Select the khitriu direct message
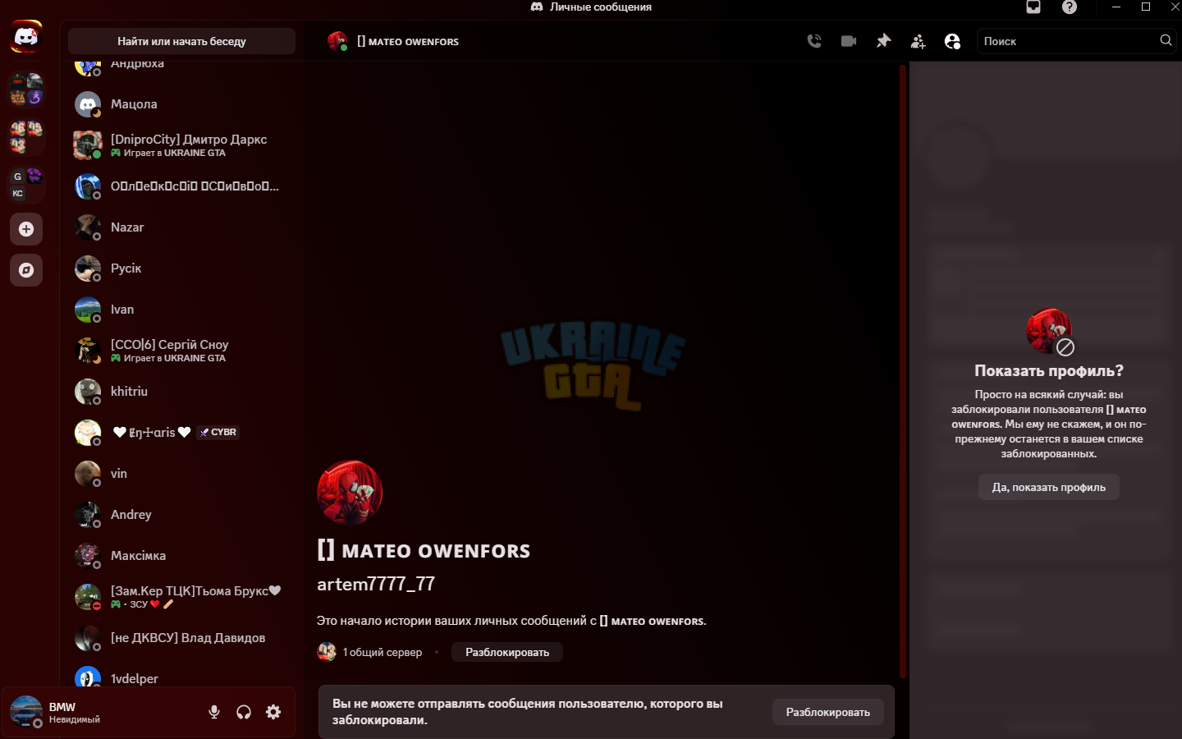1182x739 pixels. coord(181,392)
